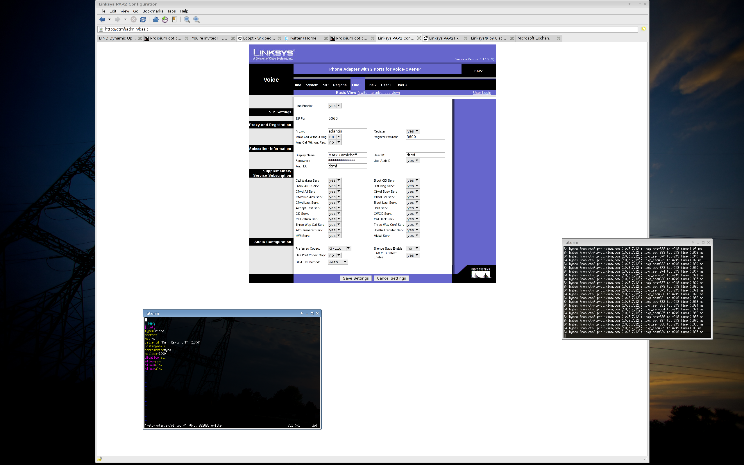Screen dimensions: 744x465
Task: Open the Regional configuration tab
Action: click(x=340, y=85)
